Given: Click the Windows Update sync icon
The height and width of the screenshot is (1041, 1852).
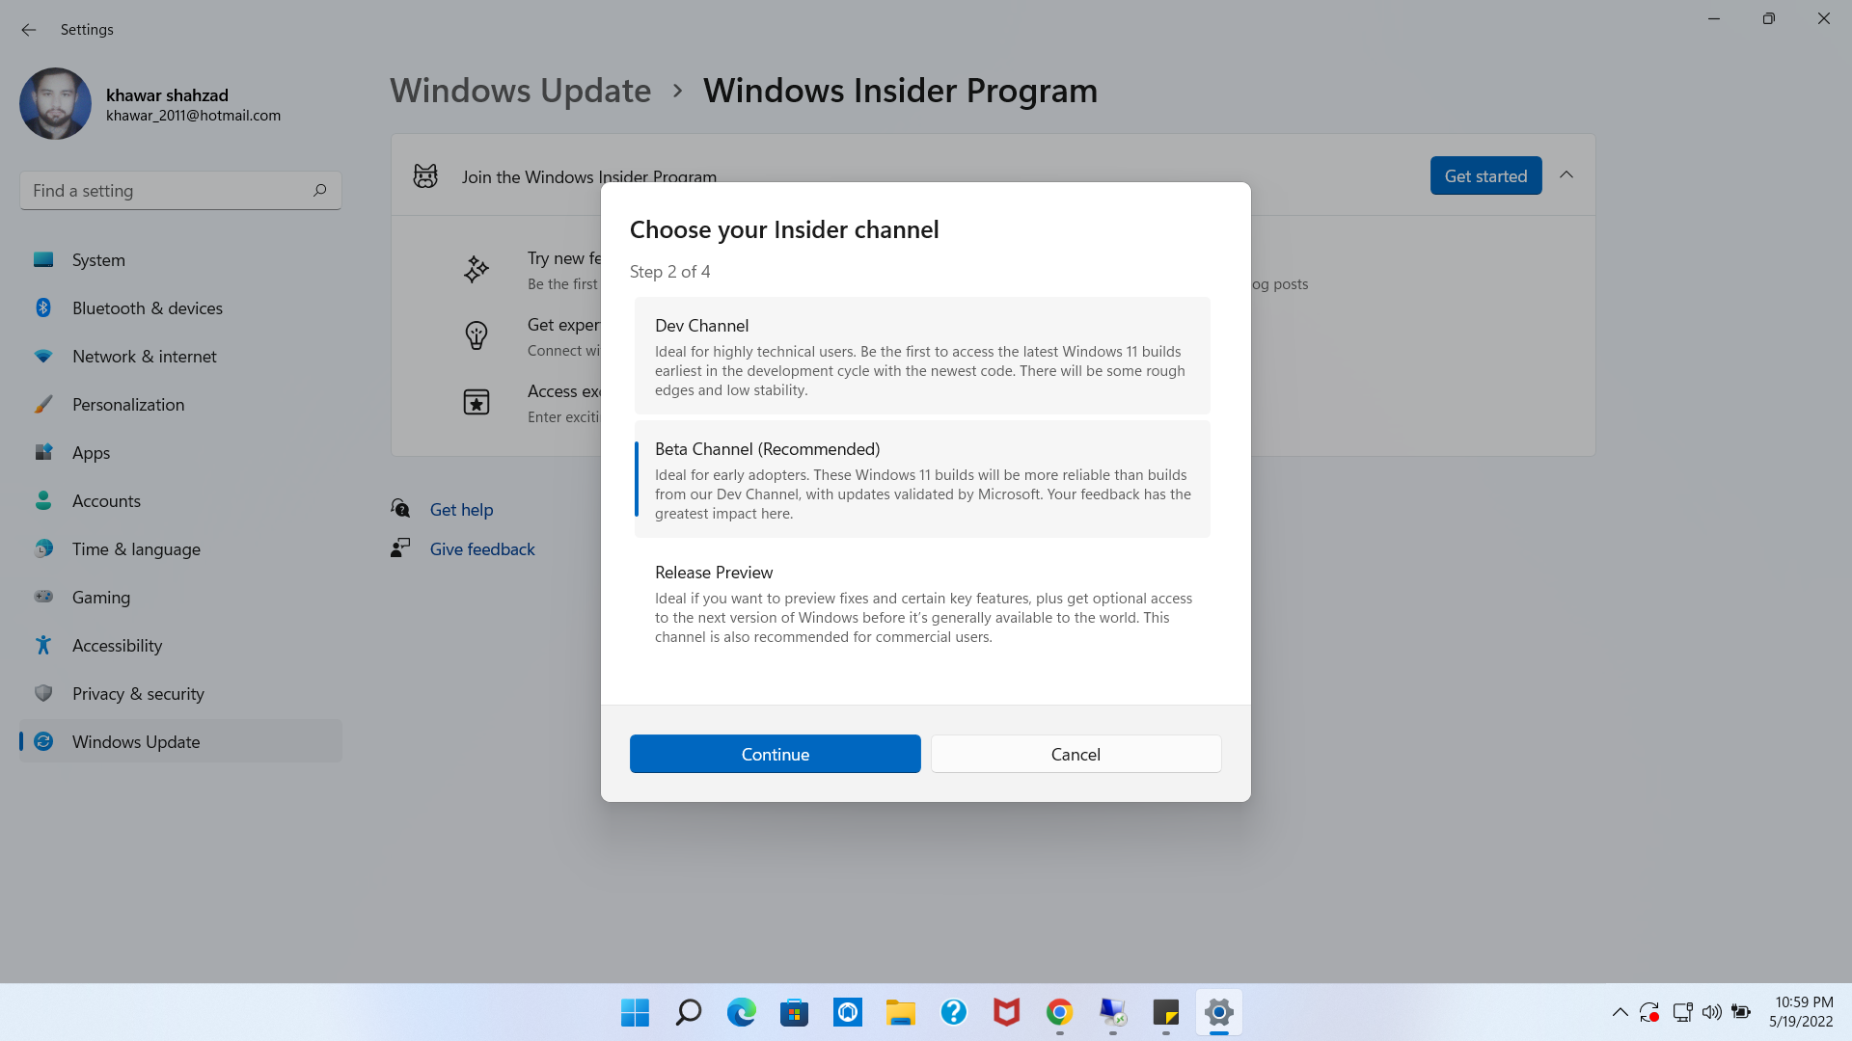Looking at the screenshot, I should coord(43,741).
